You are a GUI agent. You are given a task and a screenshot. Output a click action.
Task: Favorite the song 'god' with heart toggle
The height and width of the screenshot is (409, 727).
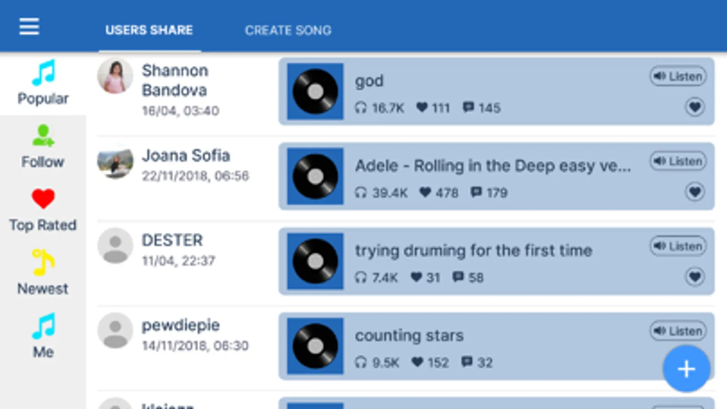tap(694, 107)
